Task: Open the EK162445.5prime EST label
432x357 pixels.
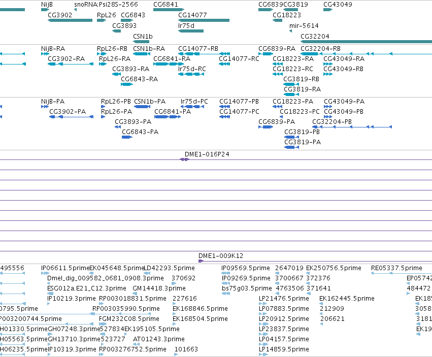Action: click(347, 299)
